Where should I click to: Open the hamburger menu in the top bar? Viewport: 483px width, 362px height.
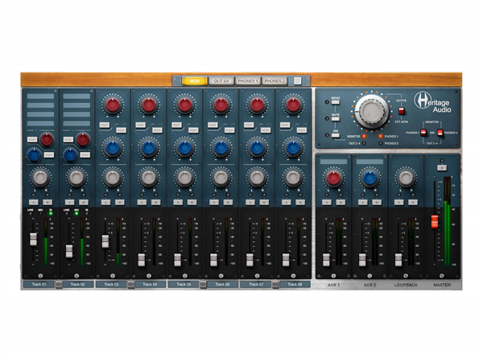[x=298, y=80]
